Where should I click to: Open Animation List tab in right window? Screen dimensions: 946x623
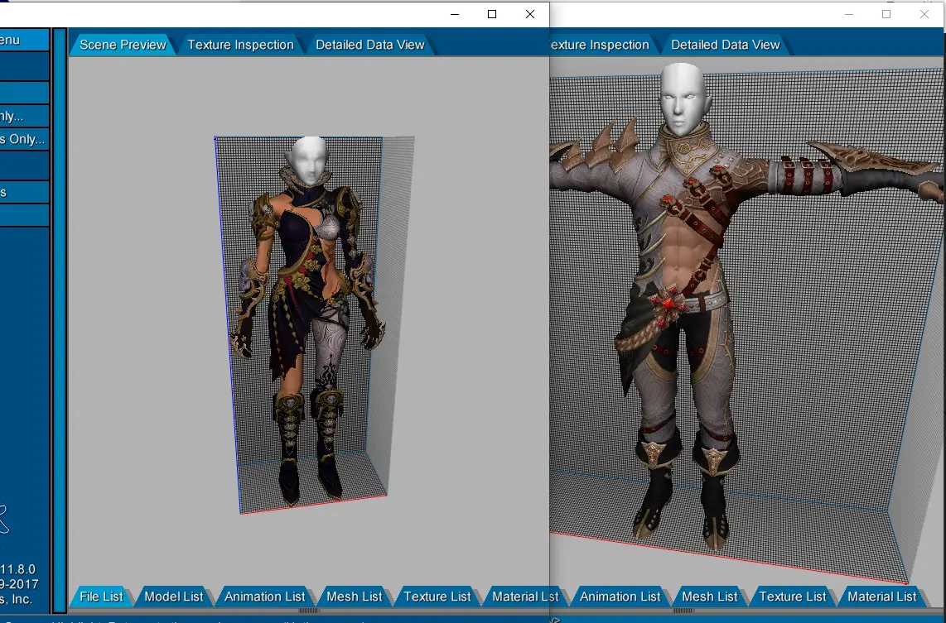pos(620,597)
